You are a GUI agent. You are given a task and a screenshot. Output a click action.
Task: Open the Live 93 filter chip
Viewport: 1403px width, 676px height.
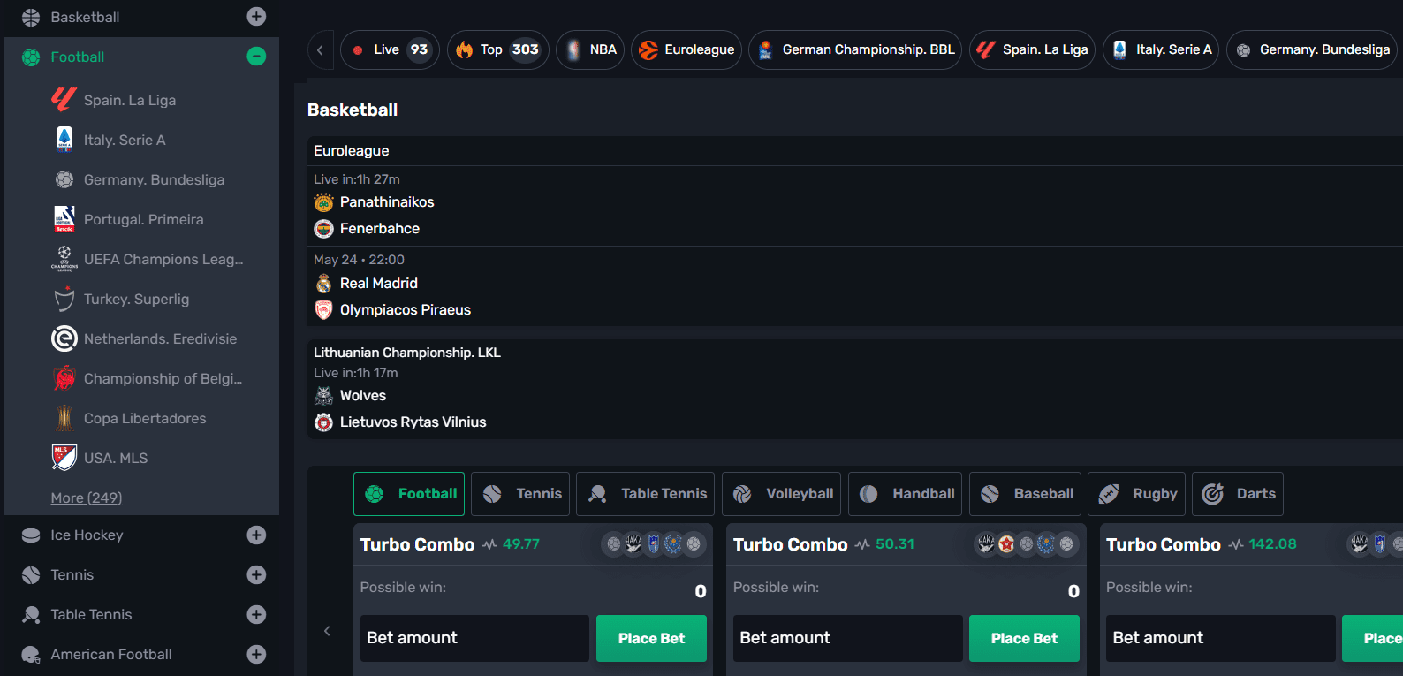tap(390, 49)
